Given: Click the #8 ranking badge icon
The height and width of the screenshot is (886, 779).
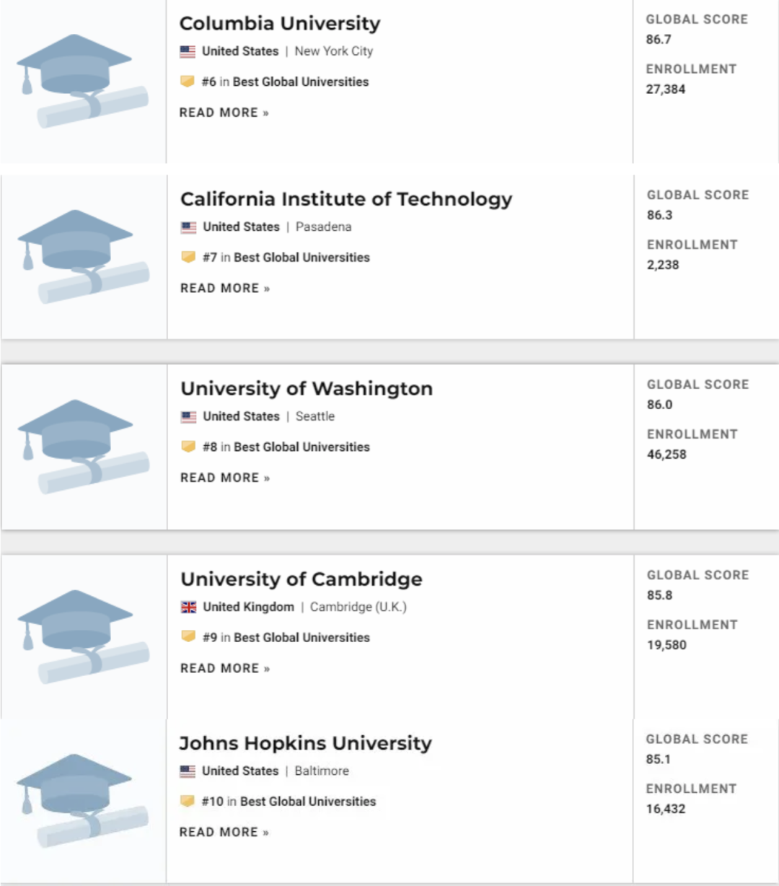Looking at the screenshot, I should (x=188, y=447).
